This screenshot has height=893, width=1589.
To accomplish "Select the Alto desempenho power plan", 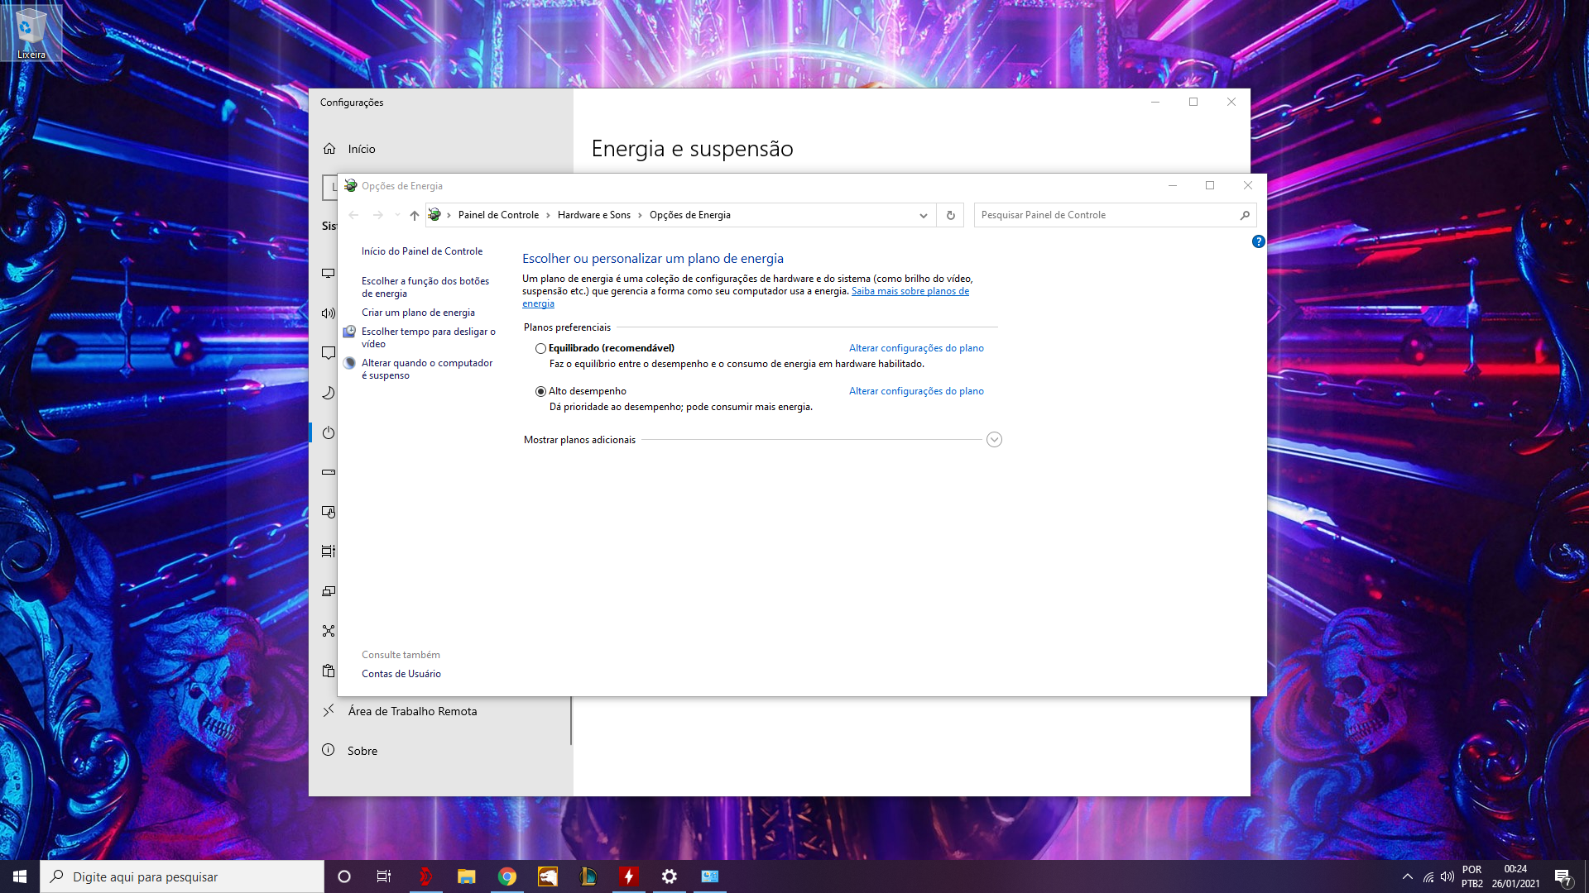I will [x=540, y=392].
